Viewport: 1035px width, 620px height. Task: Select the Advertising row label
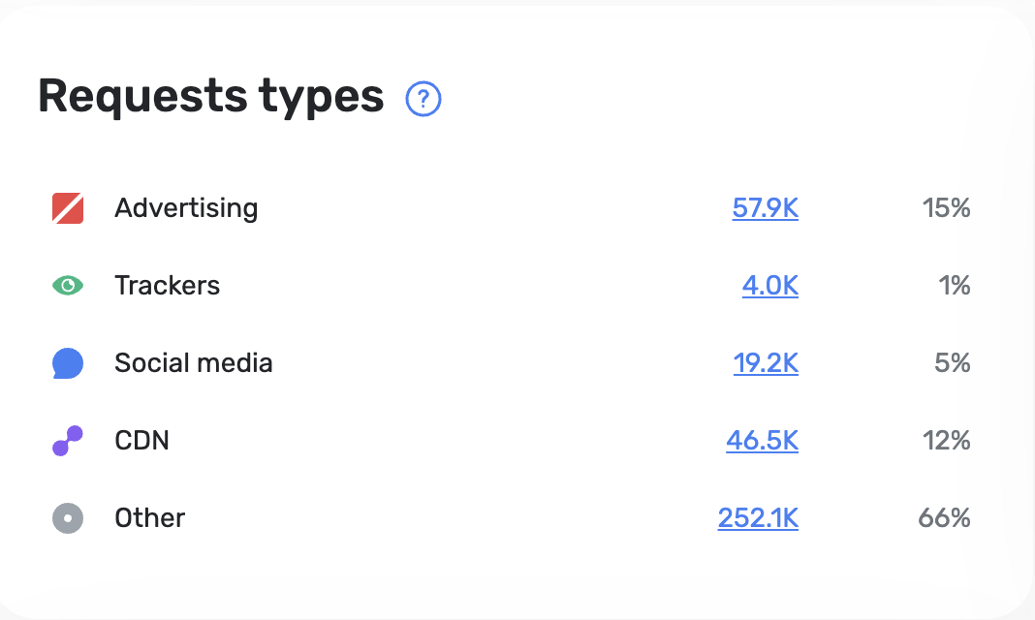coord(186,208)
